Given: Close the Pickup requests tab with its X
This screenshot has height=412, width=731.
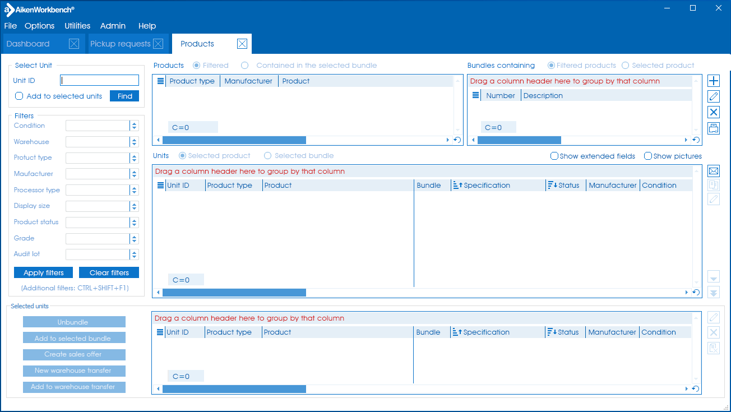Looking at the screenshot, I should point(158,44).
